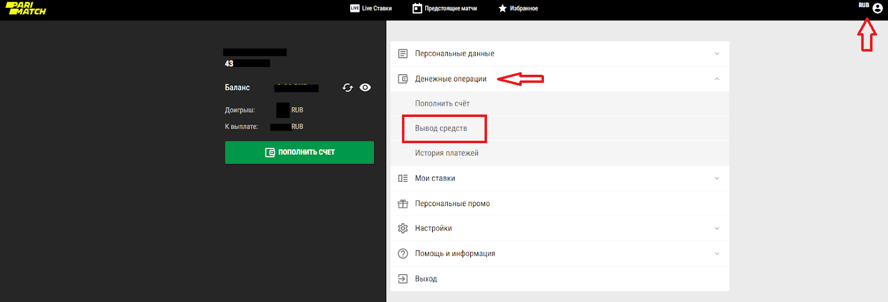The width and height of the screenshot is (888, 302).
Task: Open the user account profile icon
Action: (877, 8)
